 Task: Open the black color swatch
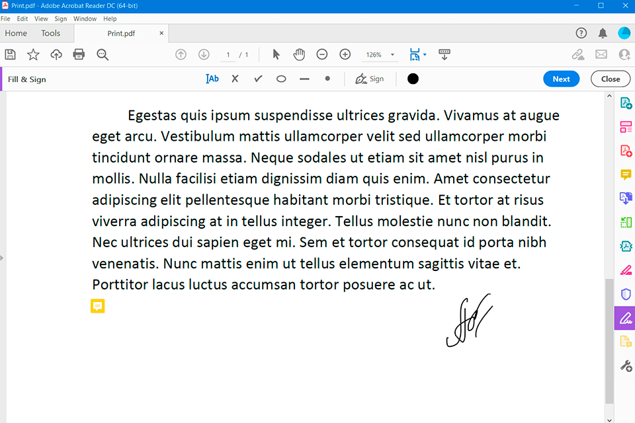[413, 79]
